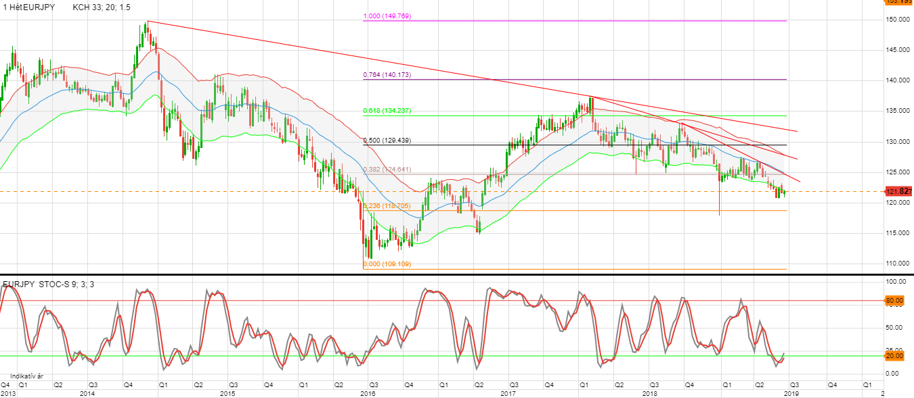
Task: Click the 150.000 price axis label
Action: [897, 20]
